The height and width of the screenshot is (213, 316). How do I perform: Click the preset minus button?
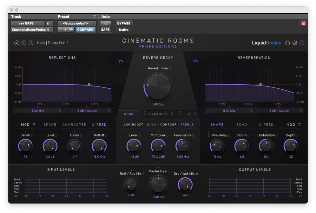(60, 30)
